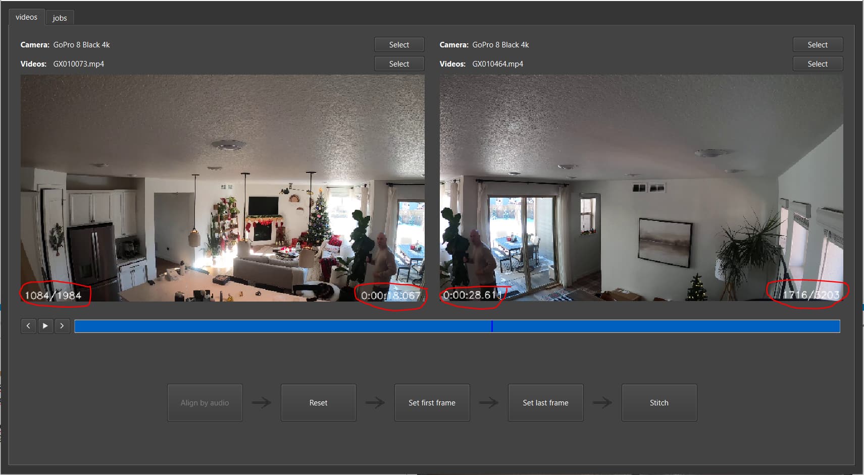
Task: Click the 0:00:28.611 timestamp overlay
Action: [472, 295]
